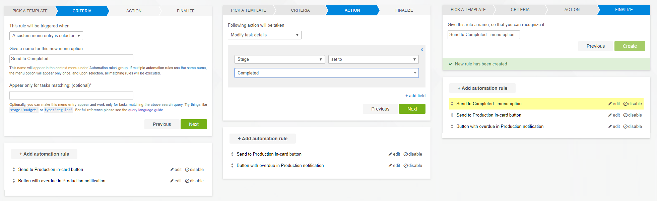
Task: Switch to Pick a Template tab in the Finalize panel
Action: 468,10
